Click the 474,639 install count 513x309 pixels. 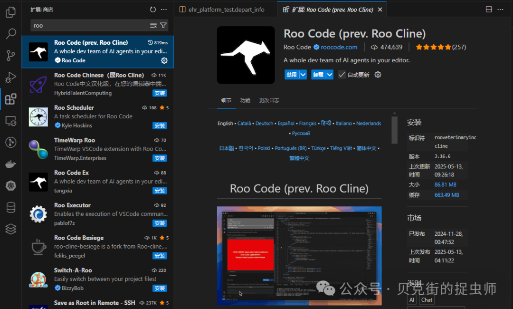click(x=387, y=47)
